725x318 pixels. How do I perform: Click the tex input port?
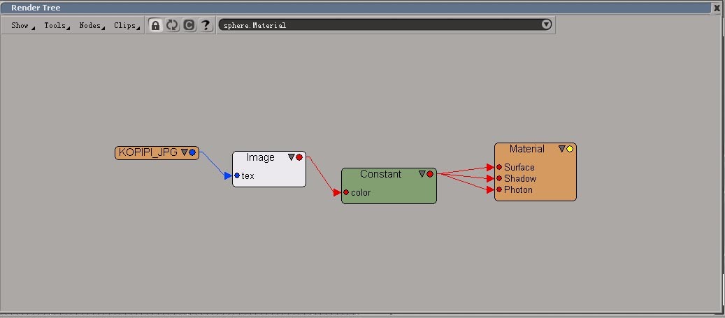[237, 175]
